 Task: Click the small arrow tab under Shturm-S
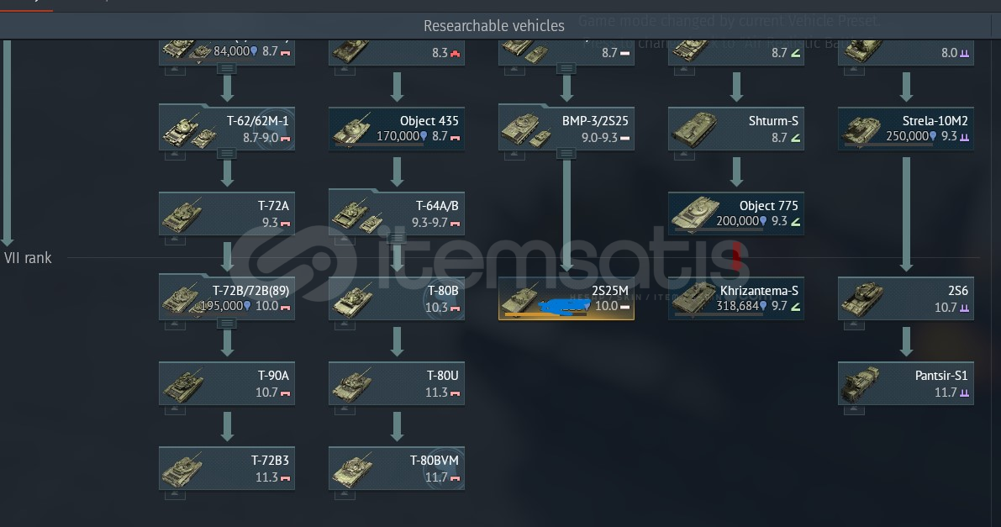(684, 155)
